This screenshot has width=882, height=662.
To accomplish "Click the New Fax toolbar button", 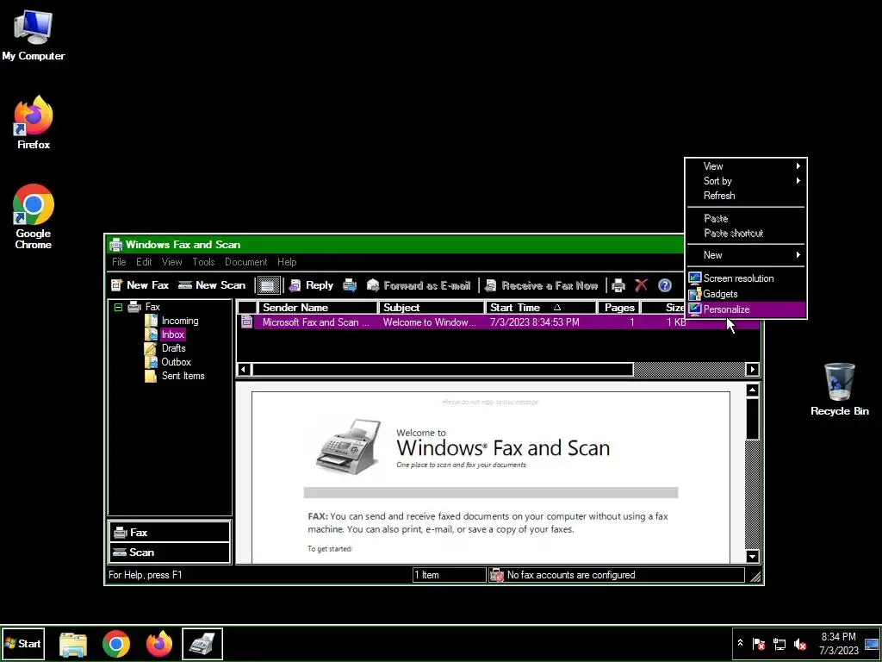I will tap(140, 285).
